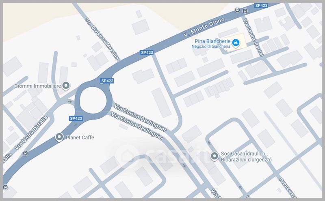Click the Via Sandro Pertini street label
325x201 pixels.
pos(253,37)
